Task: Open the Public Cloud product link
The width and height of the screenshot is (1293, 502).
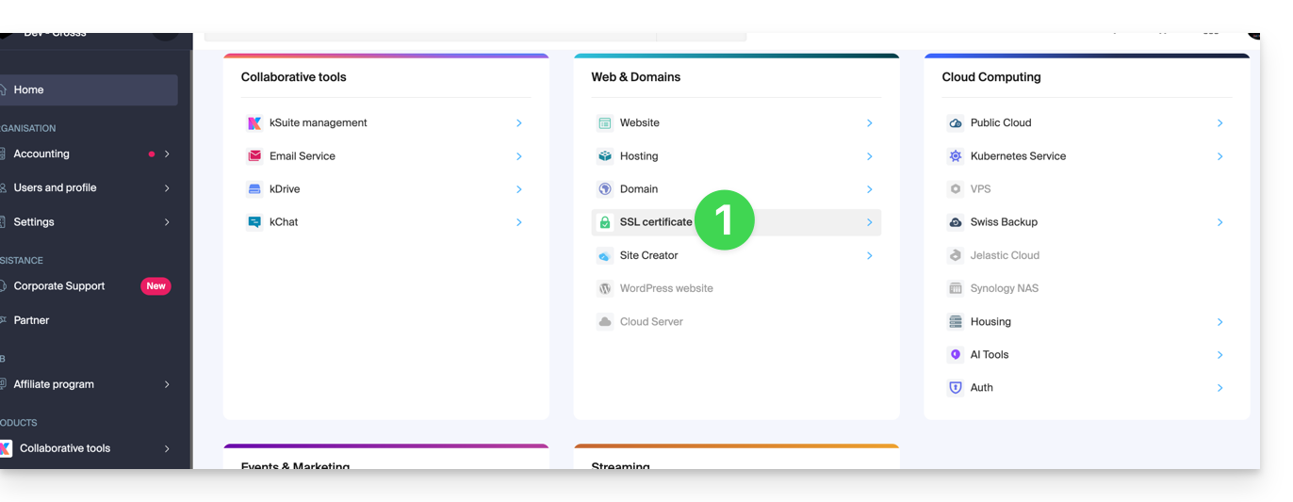Action: [x=1001, y=123]
